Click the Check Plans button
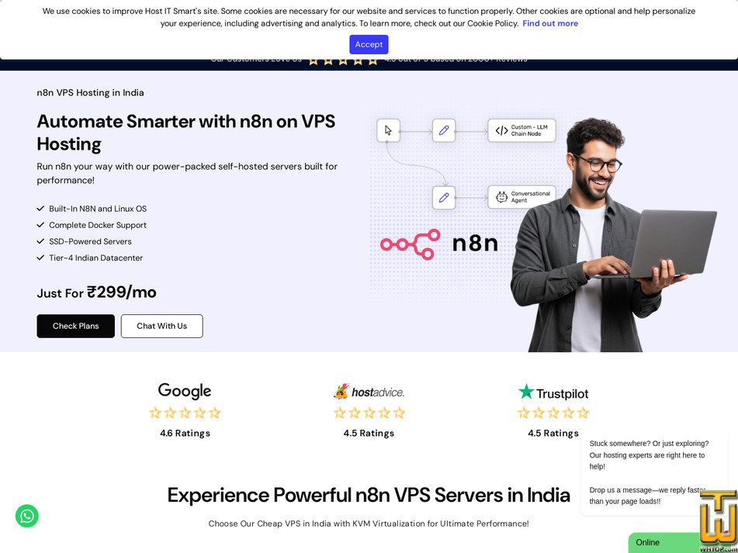 click(x=76, y=326)
